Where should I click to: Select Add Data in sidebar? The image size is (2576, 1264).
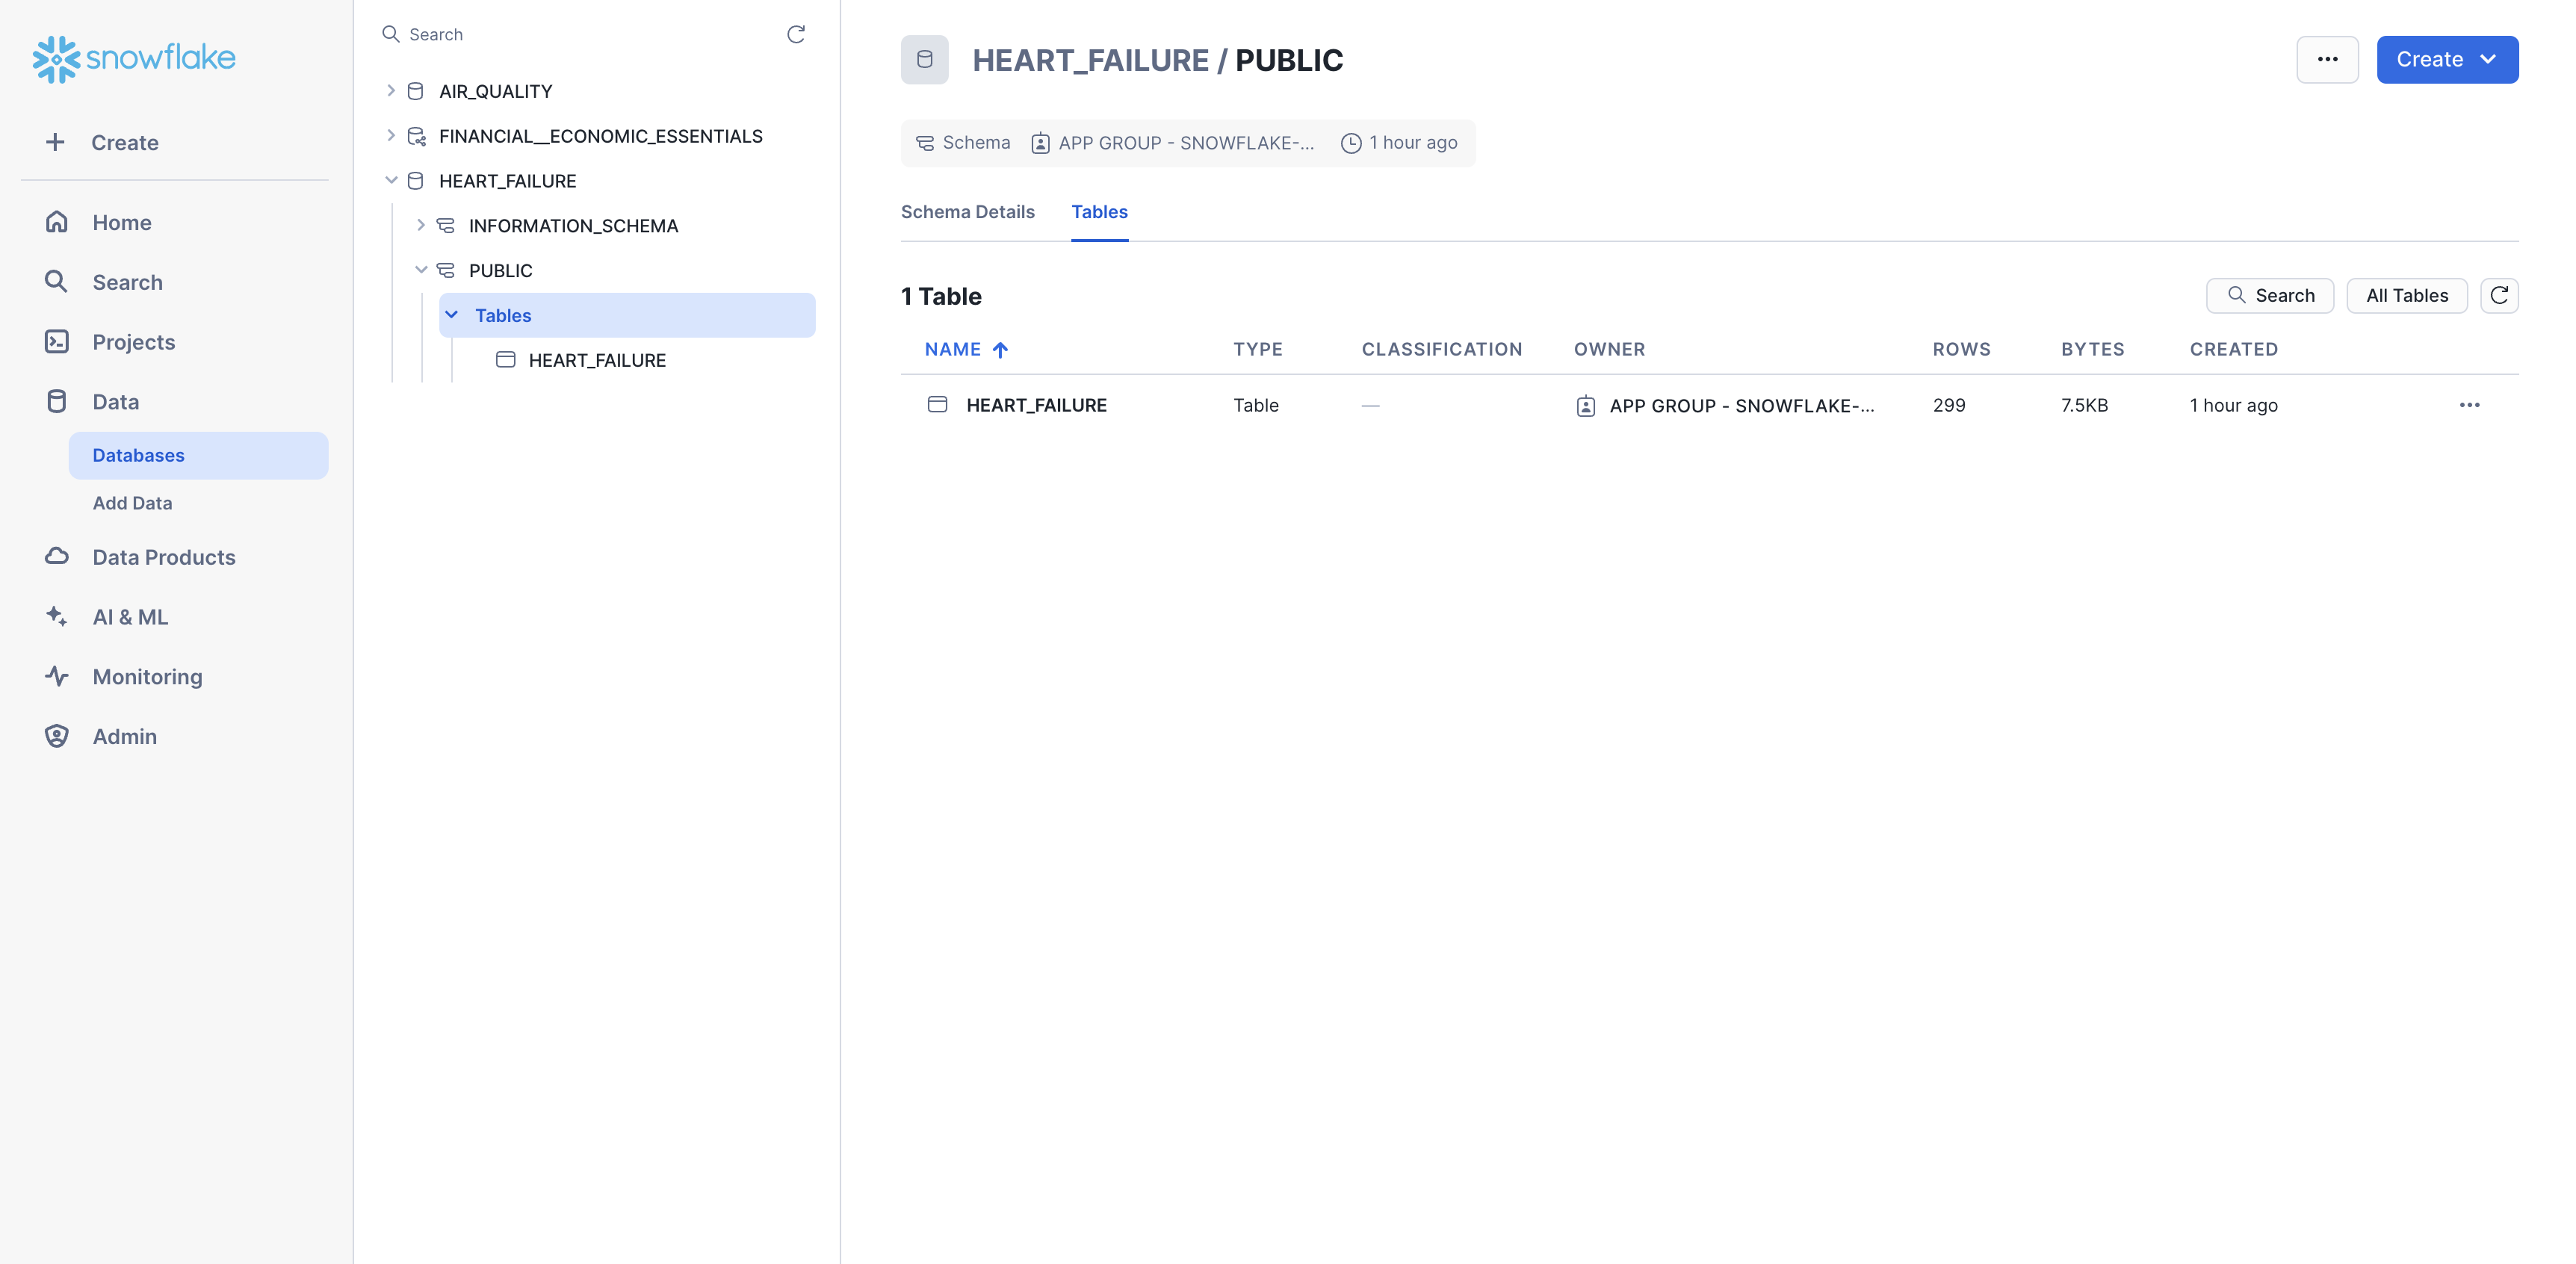pyautogui.click(x=132, y=503)
